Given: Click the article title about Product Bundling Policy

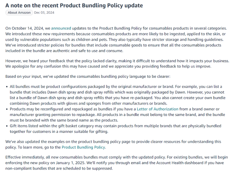Looking at the screenshot, I should (74, 5).
